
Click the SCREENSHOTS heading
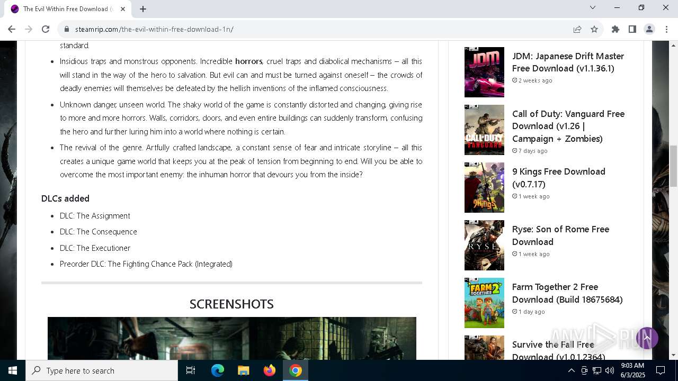pyautogui.click(x=231, y=304)
